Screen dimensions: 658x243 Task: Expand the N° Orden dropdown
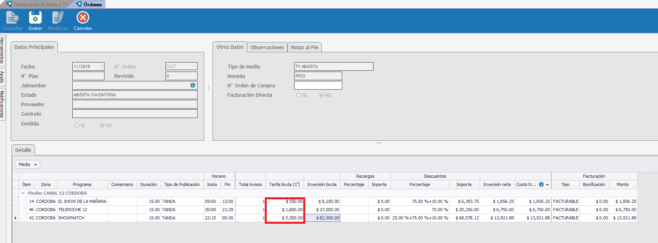[194, 66]
